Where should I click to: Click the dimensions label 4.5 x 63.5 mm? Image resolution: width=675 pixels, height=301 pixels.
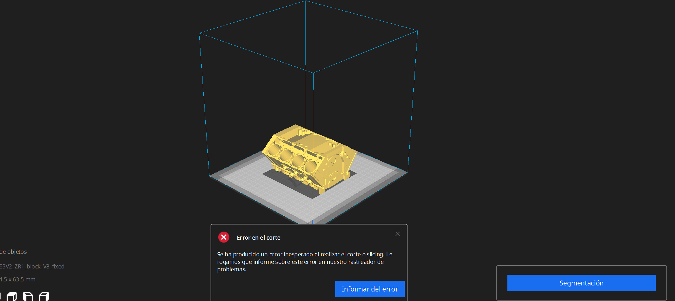[18, 279]
